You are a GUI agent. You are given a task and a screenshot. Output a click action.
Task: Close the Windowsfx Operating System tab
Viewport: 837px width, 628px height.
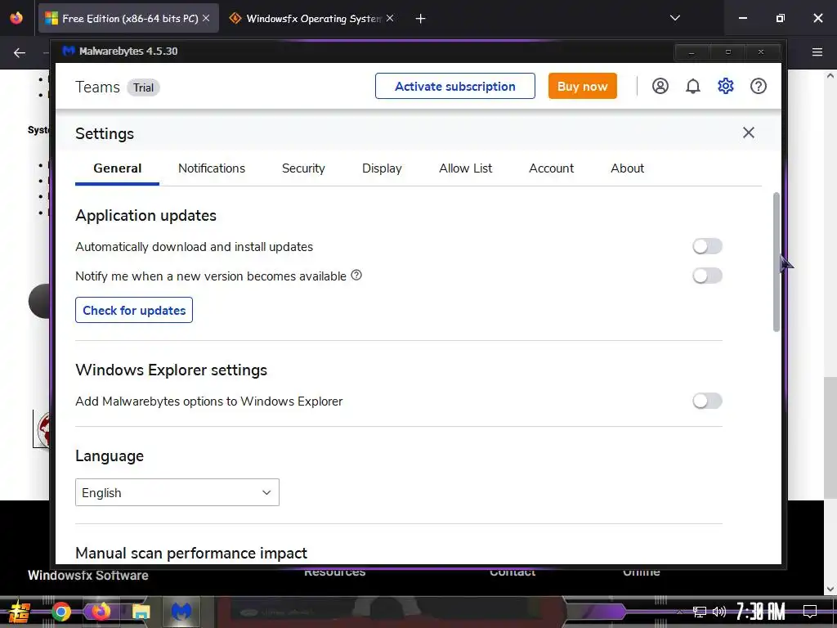point(390,18)
